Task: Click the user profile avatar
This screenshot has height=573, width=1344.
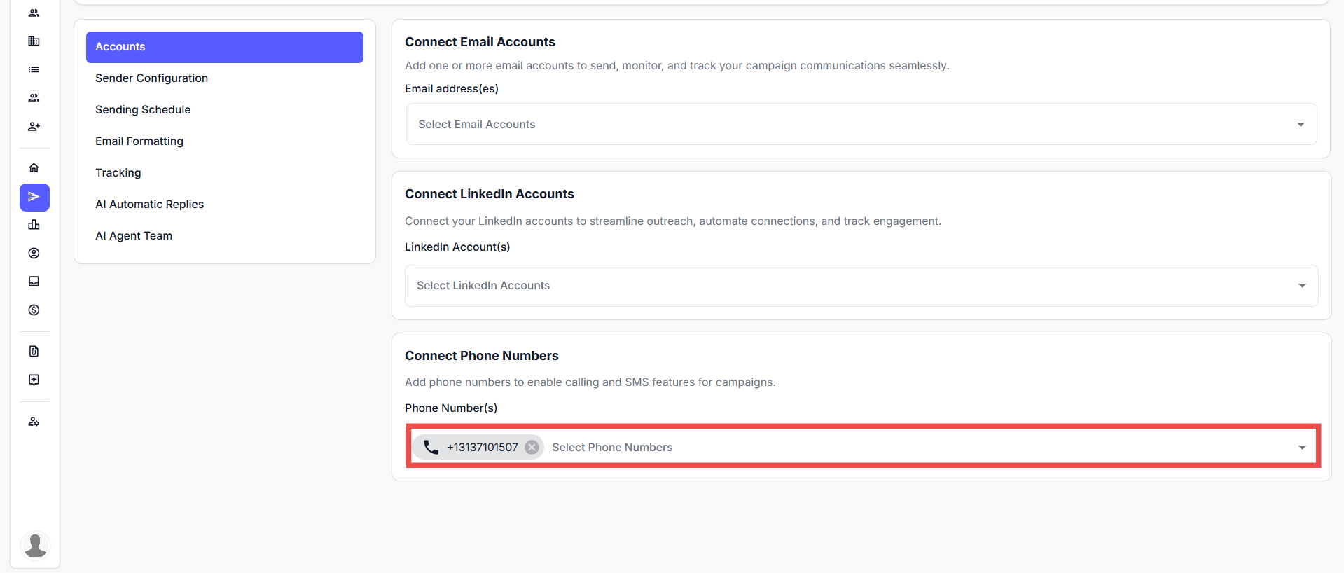Action: [35, 545]
